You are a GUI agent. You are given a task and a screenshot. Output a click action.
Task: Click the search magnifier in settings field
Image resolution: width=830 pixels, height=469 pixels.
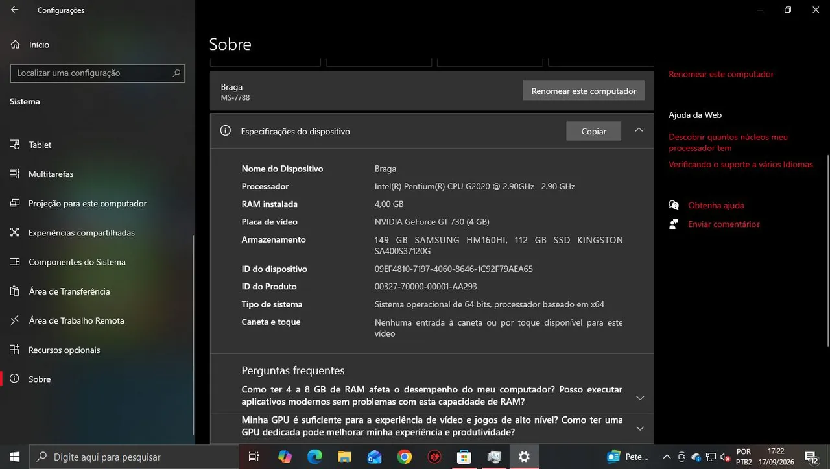pos(176,73)
